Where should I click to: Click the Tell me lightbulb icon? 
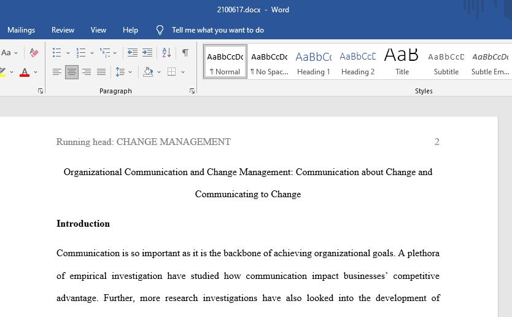pos(160,30)
